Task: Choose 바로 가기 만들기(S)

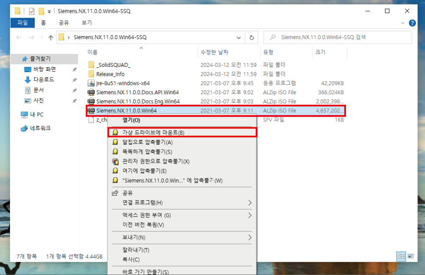Action: 182,272
